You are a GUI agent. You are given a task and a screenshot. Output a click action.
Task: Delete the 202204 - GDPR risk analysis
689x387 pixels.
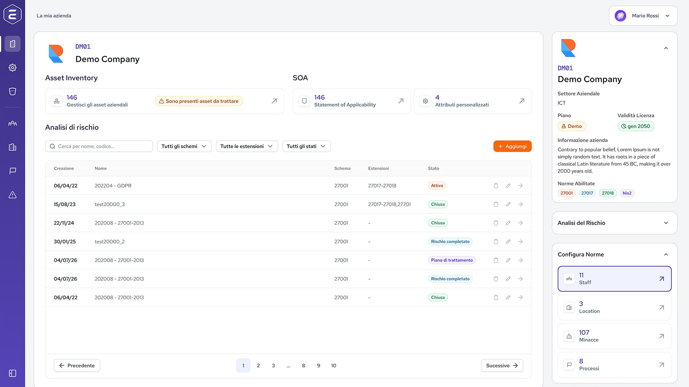point(496,186)
